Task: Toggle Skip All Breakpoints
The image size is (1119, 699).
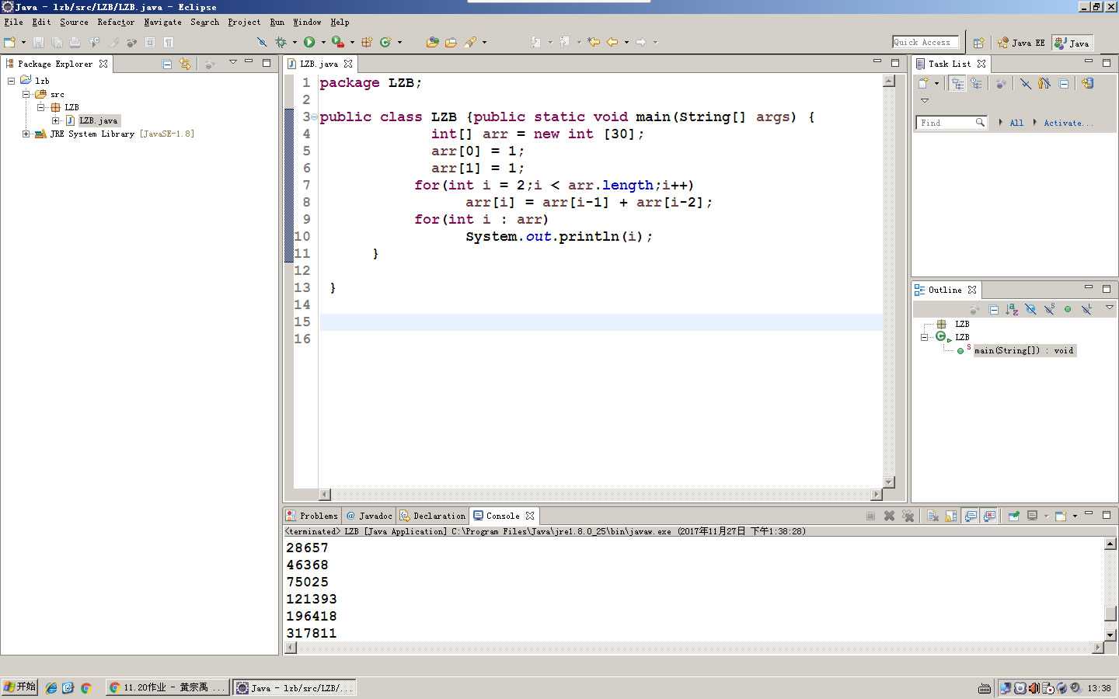Action: tap(262, 42)
